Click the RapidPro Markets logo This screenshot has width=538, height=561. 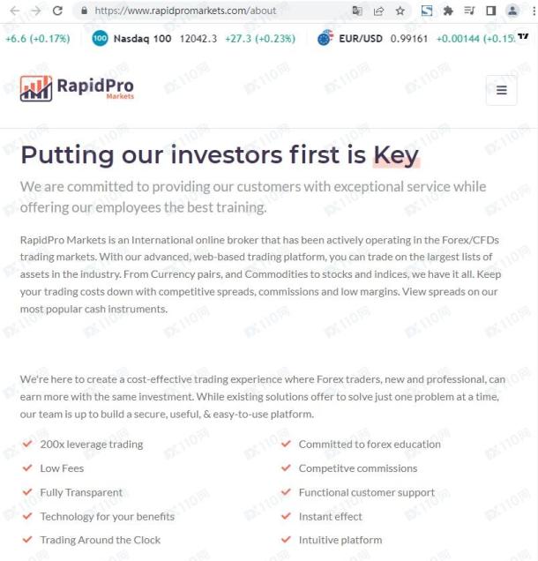(77, 88)
